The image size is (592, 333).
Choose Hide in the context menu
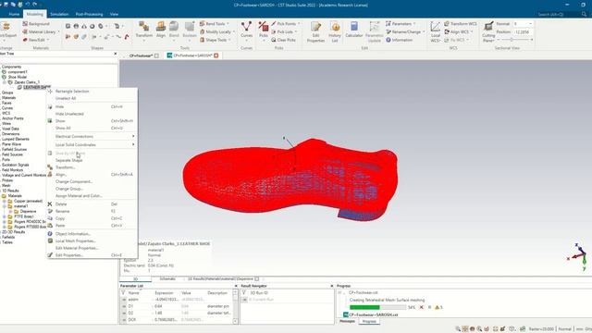92,107
